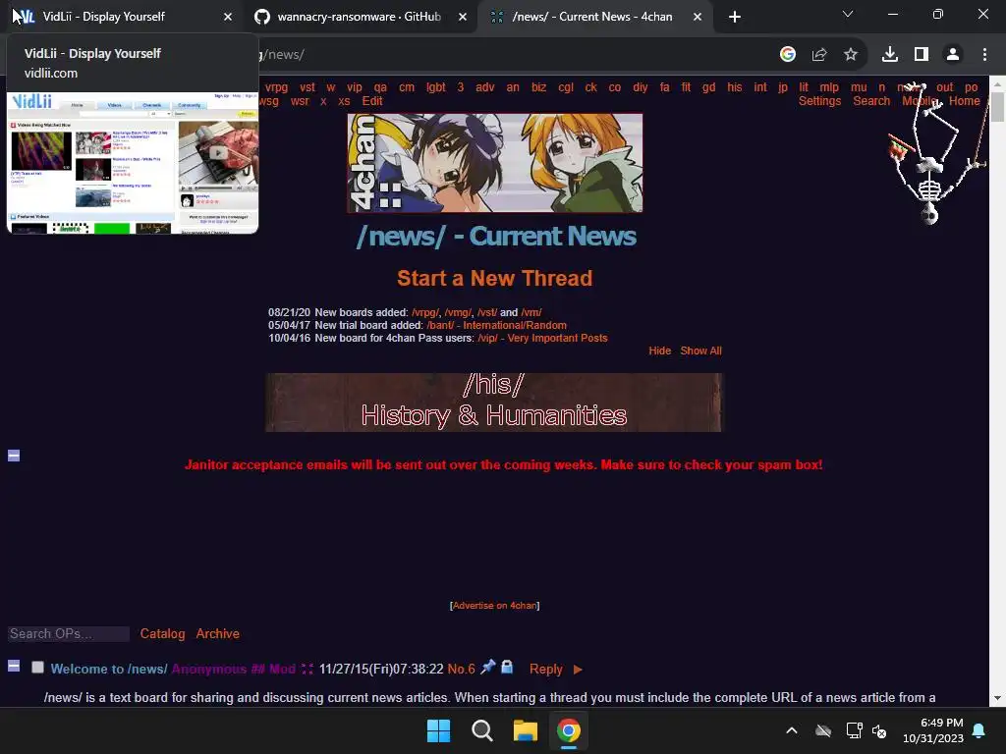The width and height of the screenshot is (1006, 754).
Task: Go to lgbt board link
Action: coord(435,87)
